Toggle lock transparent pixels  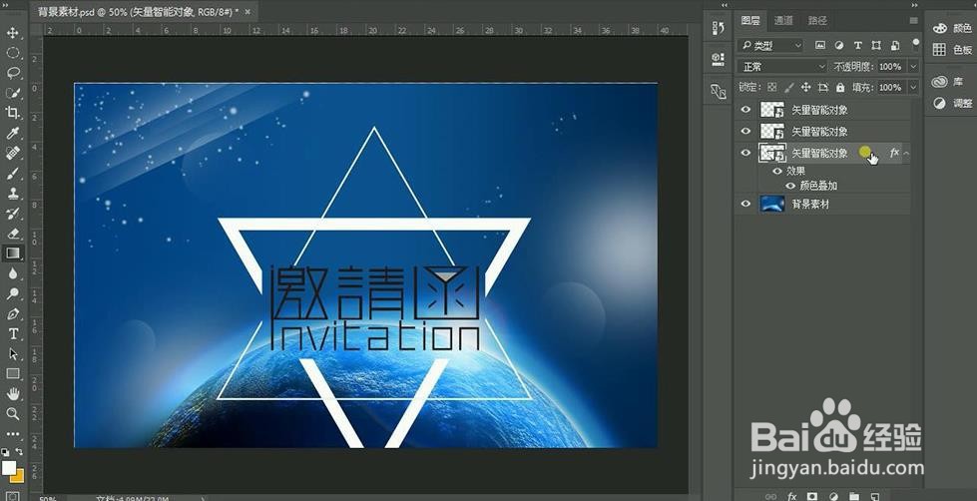(772, 87)
